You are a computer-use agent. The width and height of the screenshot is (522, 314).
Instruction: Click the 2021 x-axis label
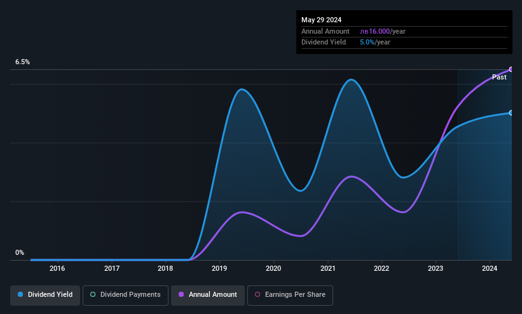pyautogui.click(x=327, y=268)
